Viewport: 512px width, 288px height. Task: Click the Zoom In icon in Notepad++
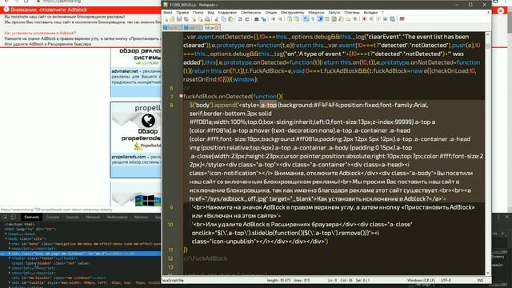point(274,19)
